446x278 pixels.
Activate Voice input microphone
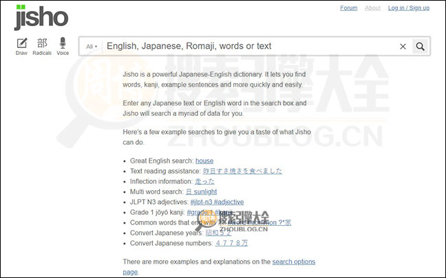(63, 44)
